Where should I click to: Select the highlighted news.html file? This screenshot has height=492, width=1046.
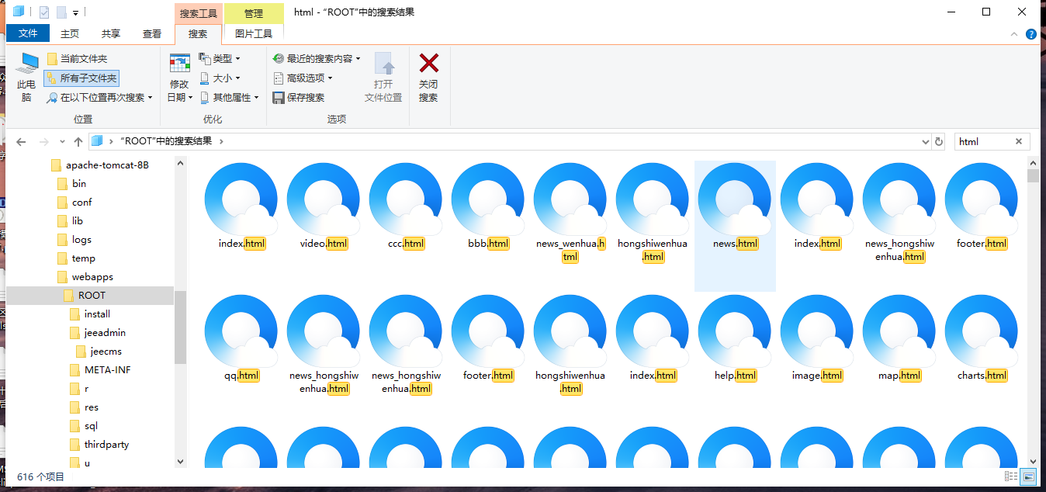pyautogui.click(x=735, y=225)
